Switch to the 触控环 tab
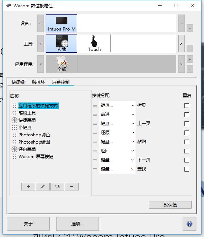Image resolution: width=204 pixels, height=237 pixels. (38, 82)
